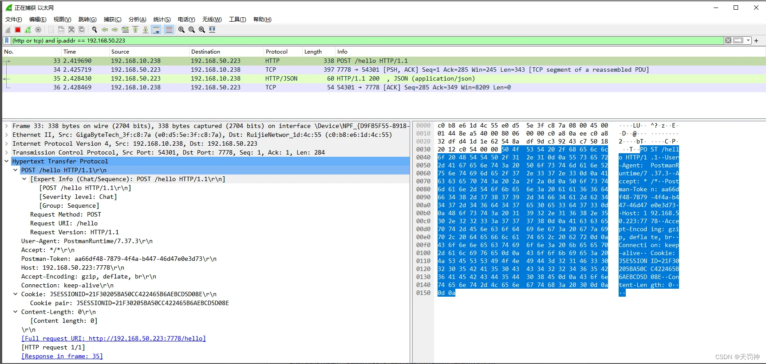This screenshot has height=364, width=766.
Task: Toggle packet list colorization
Action: coord(169,30)
